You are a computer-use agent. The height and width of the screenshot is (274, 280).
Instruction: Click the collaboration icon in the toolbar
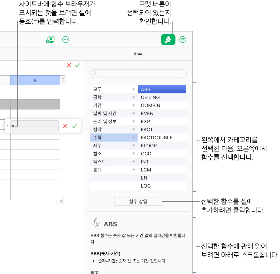[50, 40]
